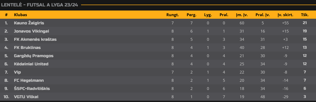Open VGTU Vilkai club page
This screenshot has width=316, height=102.
point(27,97)
